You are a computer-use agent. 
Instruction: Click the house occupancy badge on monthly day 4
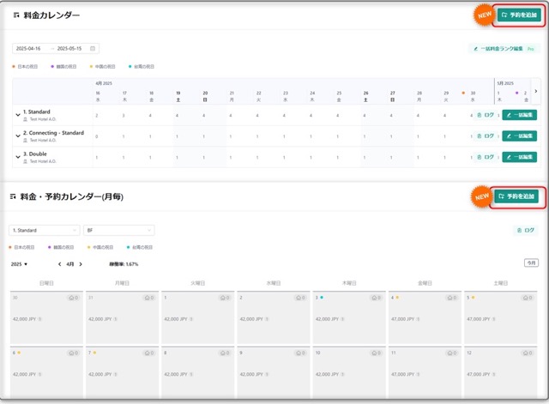[x=452, y=298]
